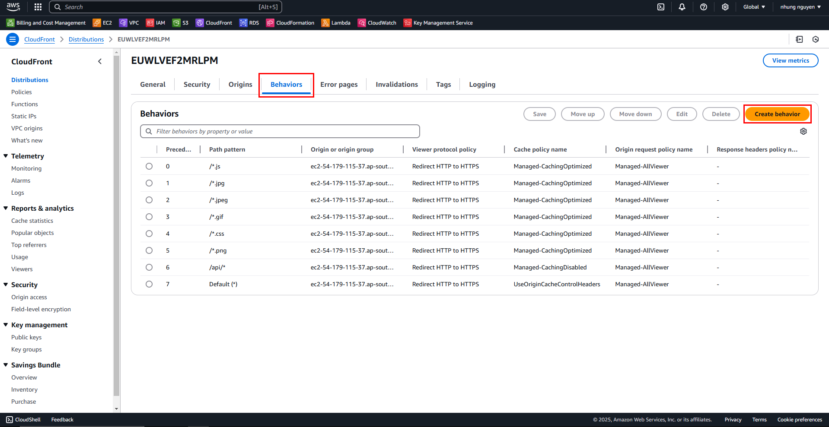Open the Global region dropdown
This screenshot has width=829, height=427.
coord(754,7)
